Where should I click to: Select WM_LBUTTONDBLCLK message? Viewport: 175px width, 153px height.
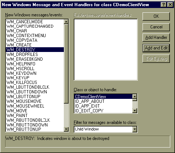tap(35, 87)
